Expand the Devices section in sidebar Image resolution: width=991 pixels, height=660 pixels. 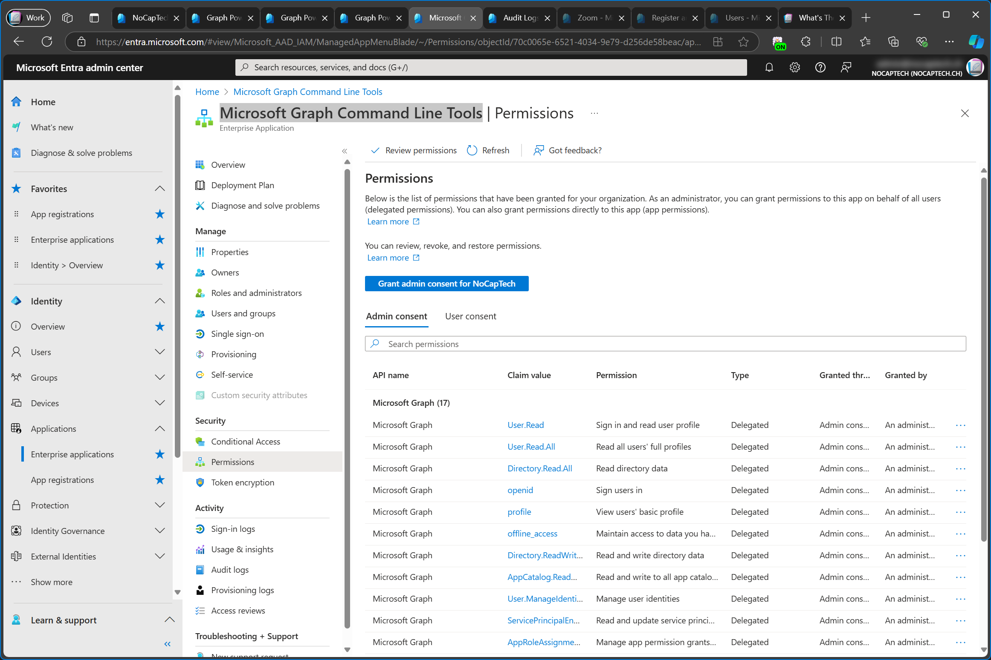coord(160,403)
